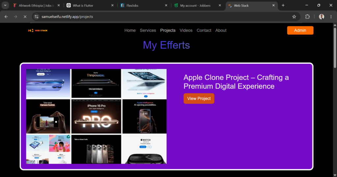Open Contact navigation link
Screen dimensions: 337x177
click(204, 31)
